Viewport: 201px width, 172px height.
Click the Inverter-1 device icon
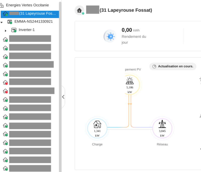[14, 30]
